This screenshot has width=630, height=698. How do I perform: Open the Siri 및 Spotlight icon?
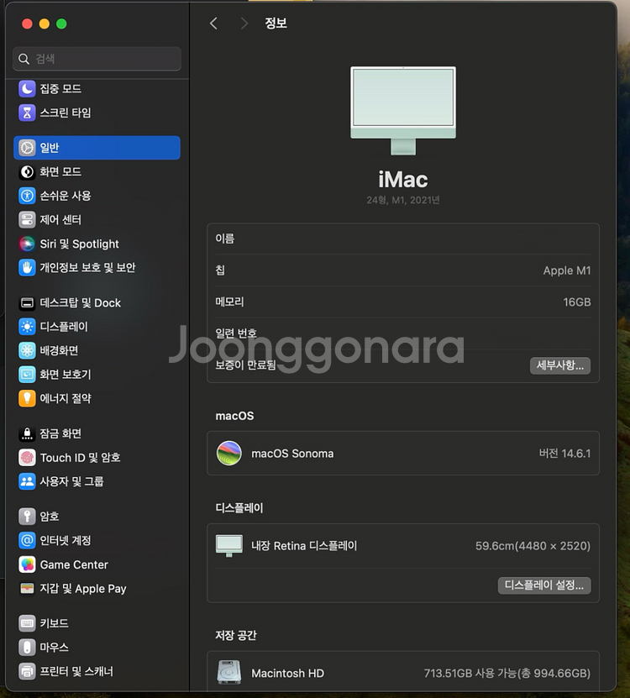coord(27,244)
